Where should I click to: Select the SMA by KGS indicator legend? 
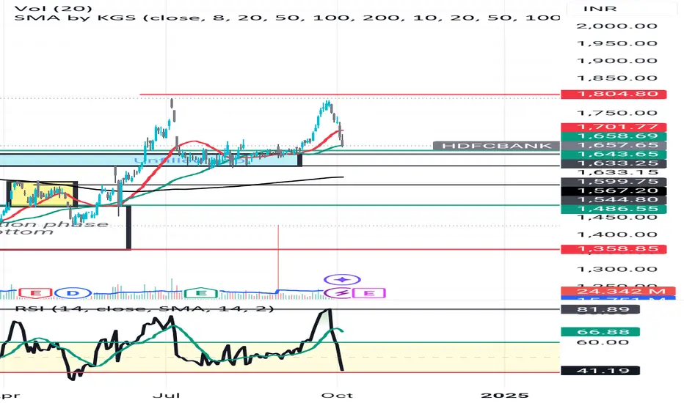click(287, 18)
